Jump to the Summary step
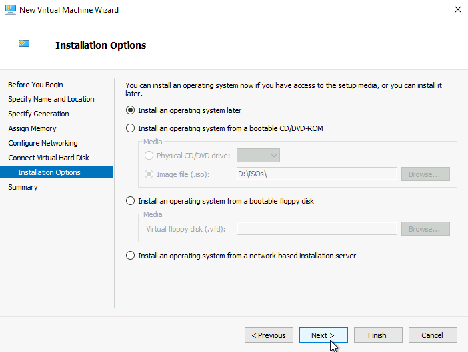The width and height of the screenshot is (468, 352). tap(23, 187)
